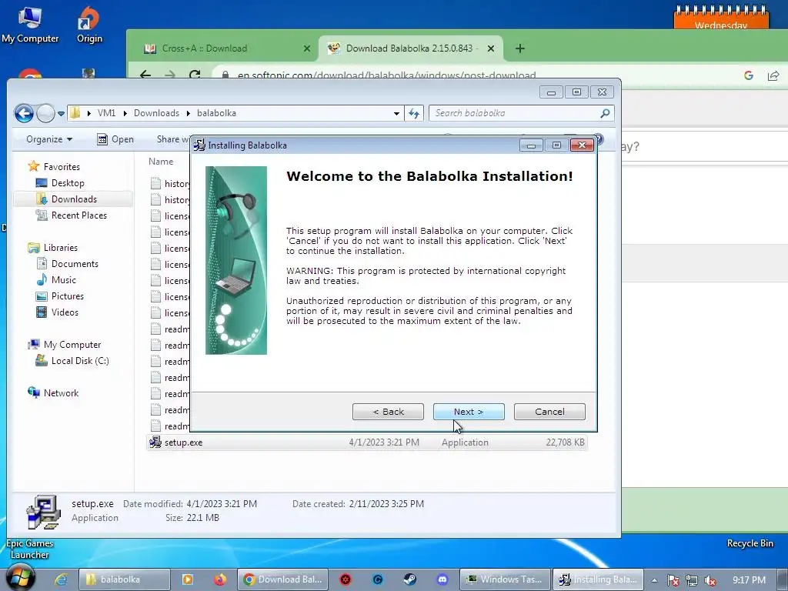Close the Cross+A Download tab
The image size is (788, 591).
[x=307, y=48]
